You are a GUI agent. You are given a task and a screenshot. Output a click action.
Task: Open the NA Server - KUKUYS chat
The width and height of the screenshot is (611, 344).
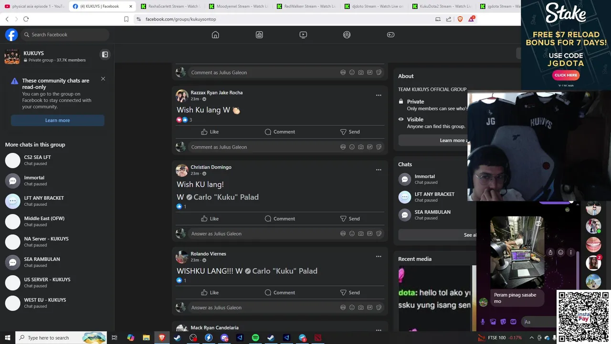[57, 242]
